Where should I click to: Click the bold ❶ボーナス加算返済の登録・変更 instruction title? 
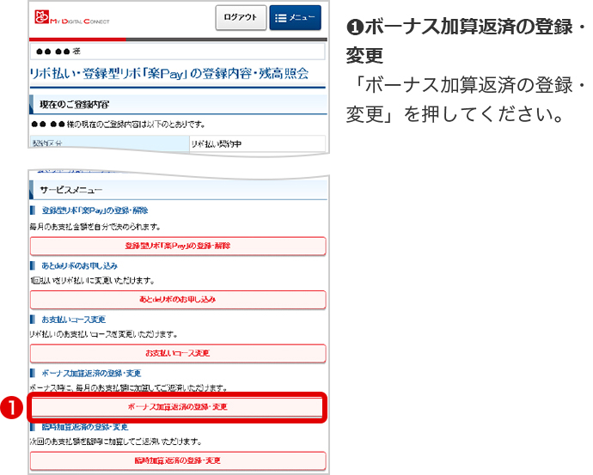pyautogui.click(x=465, y=41)
